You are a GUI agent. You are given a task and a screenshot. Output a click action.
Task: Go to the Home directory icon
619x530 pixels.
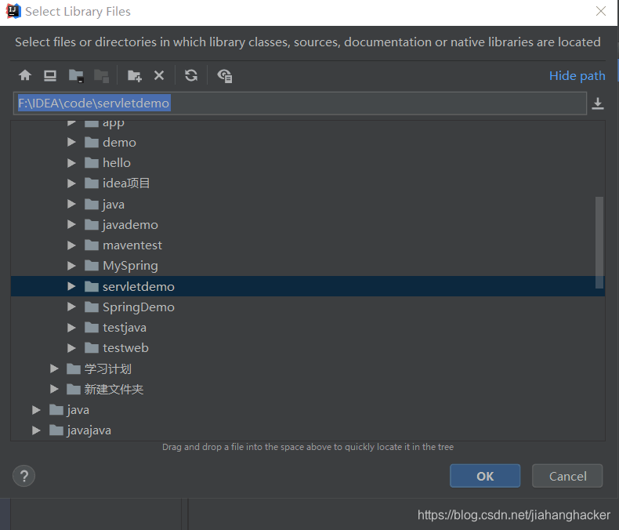tap(25, 75)
